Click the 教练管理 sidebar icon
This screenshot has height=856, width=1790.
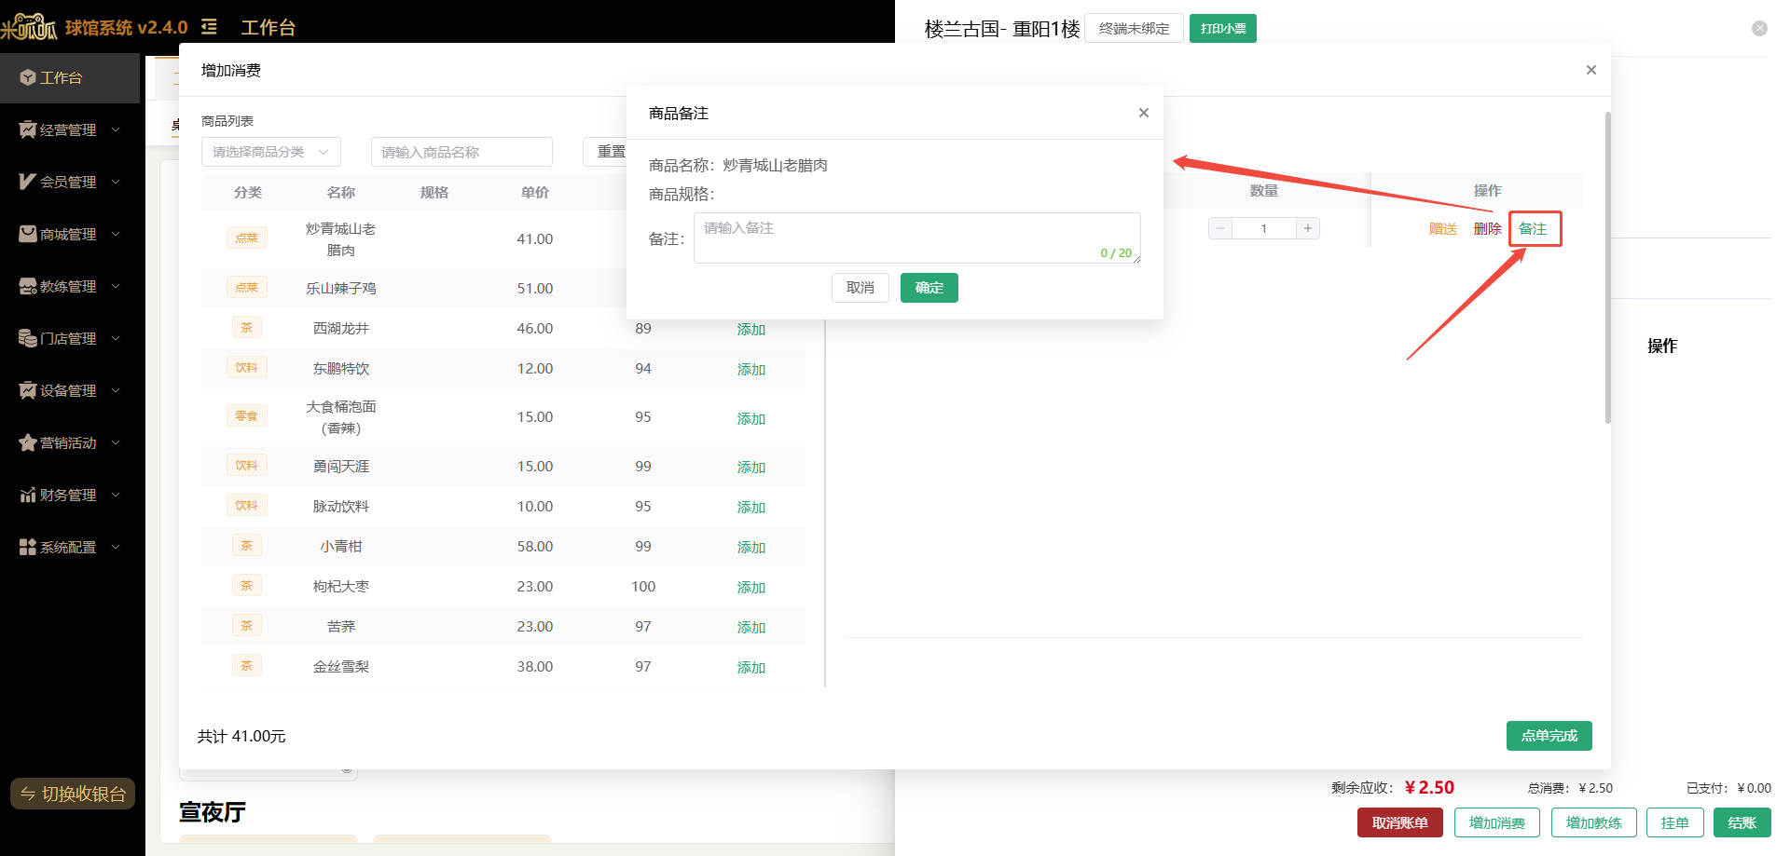27,286
